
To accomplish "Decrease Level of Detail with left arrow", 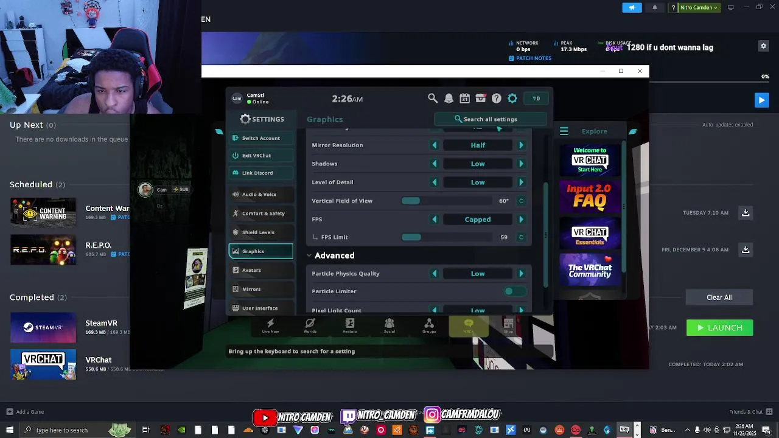I will pyautogui.click(x=435, y=182).
